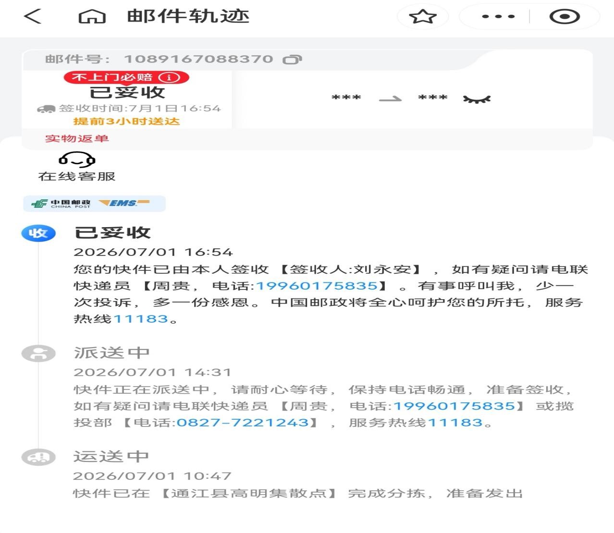Open 在线客服 headset support
Viewport: 614px width, 533px height.
pos(77,167)
